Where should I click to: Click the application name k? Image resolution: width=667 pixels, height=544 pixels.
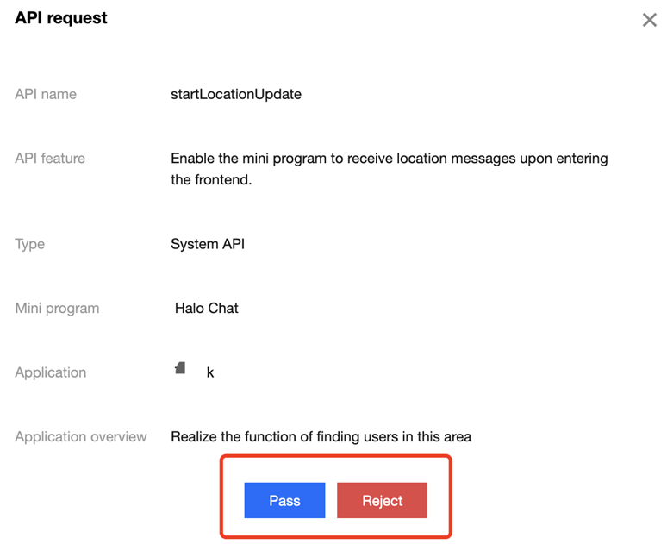tap(210, 373)
